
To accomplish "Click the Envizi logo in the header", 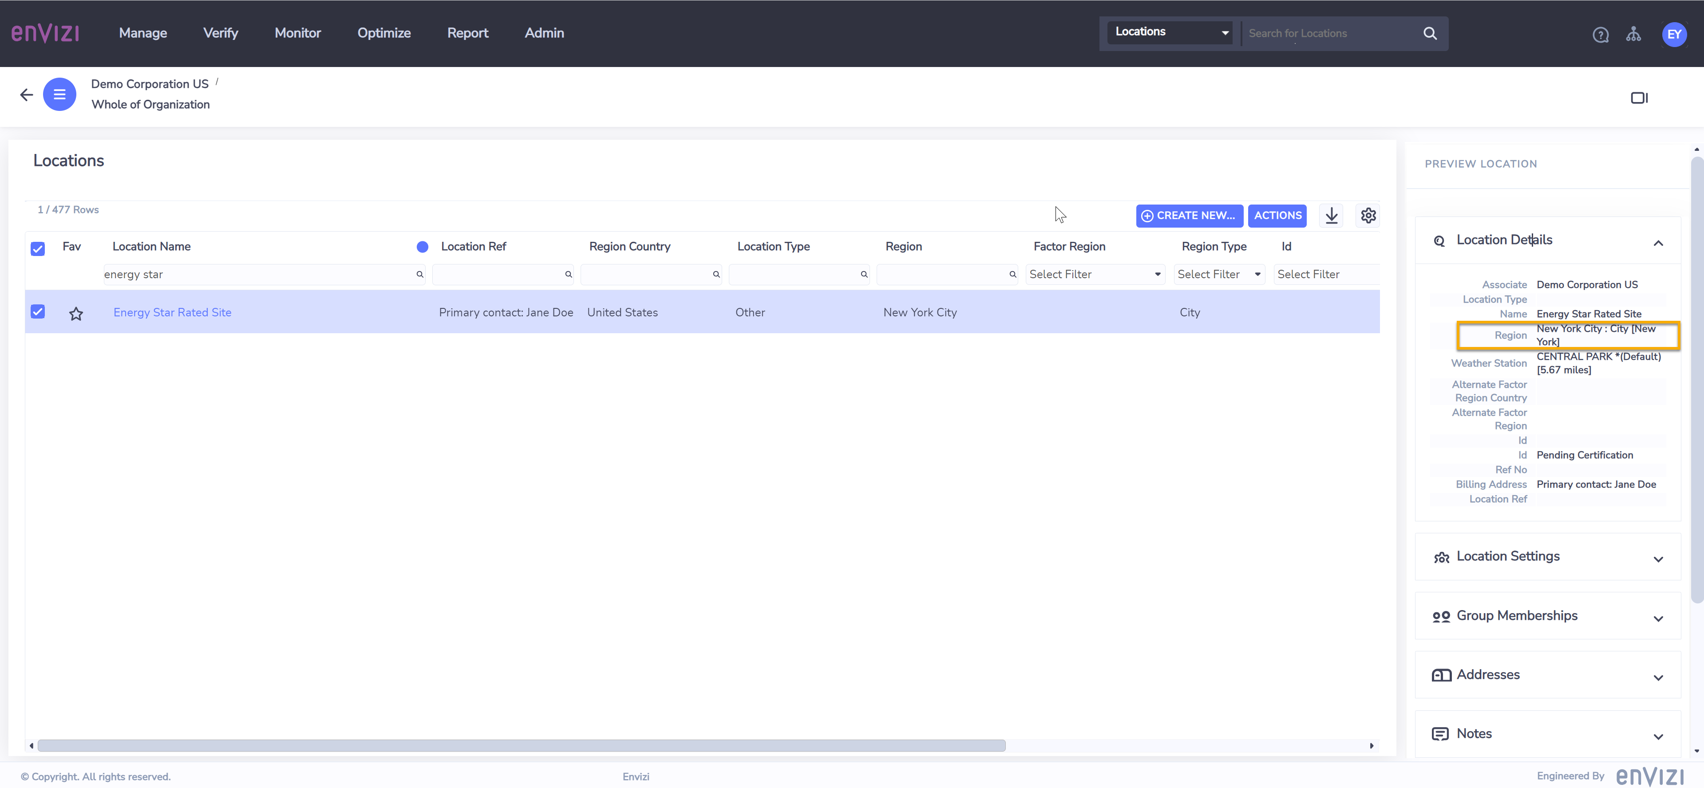I will pos(46,33).
